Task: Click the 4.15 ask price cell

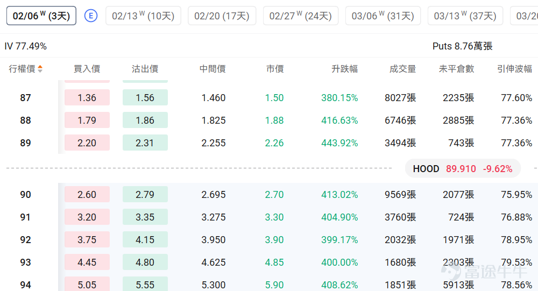Action: 145,239
